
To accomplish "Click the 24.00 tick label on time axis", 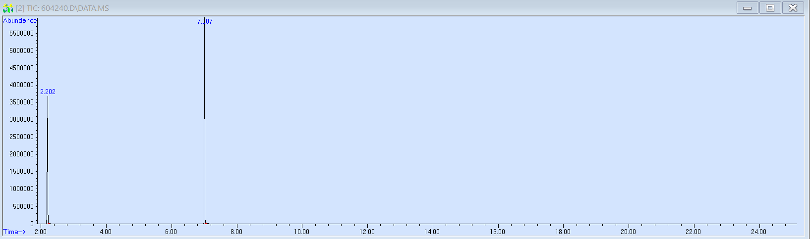I will coord(758,232).
